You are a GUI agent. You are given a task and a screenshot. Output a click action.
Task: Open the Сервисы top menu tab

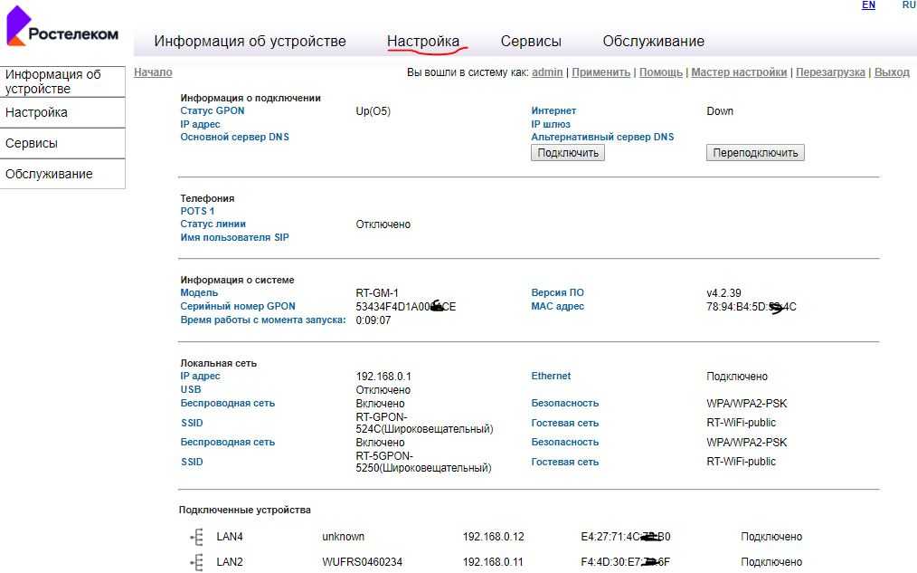(531, 41)
